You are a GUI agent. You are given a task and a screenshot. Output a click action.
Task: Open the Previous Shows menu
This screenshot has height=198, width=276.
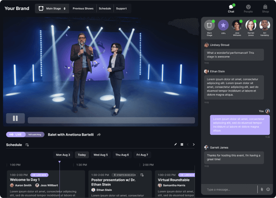pos(83,8)
